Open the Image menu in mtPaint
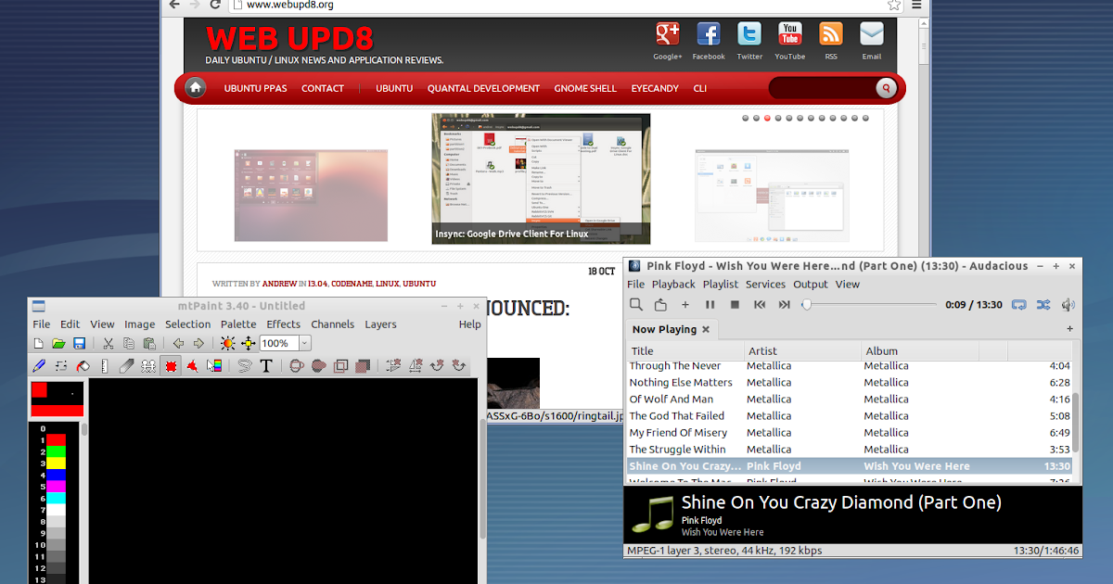Image resolution: width=1113 pixels, height=584 pixels. point(141,324)
